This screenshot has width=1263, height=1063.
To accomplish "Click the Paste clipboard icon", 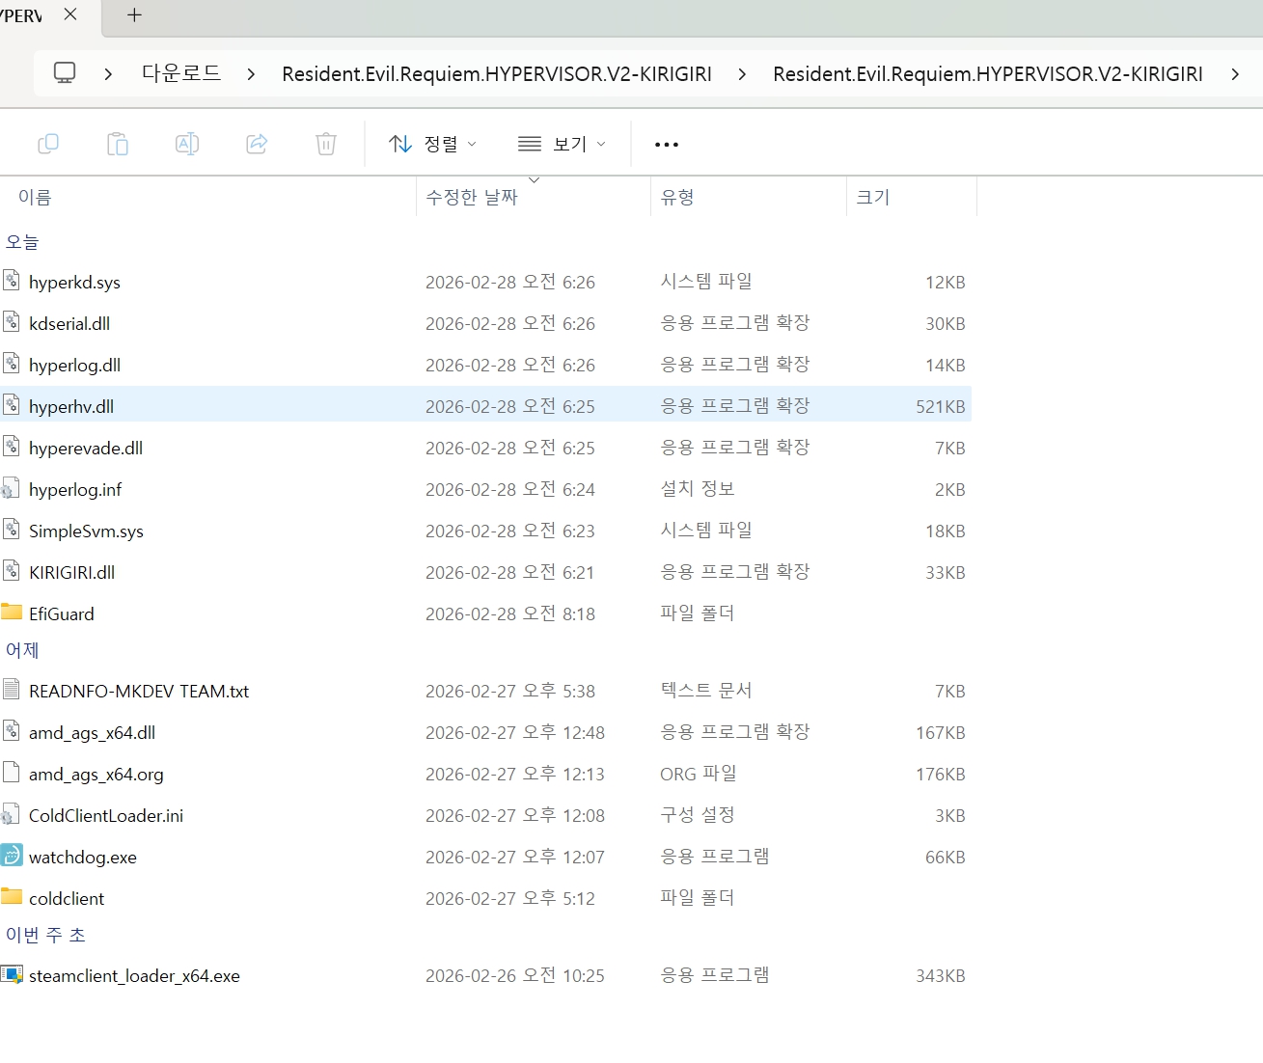I will (118, 144).
